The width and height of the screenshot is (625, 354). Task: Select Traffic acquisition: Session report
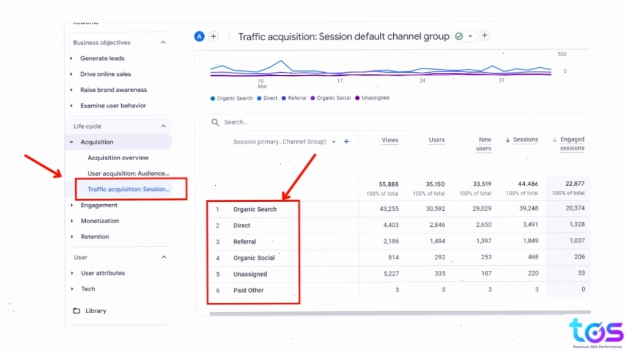[128, 190]
